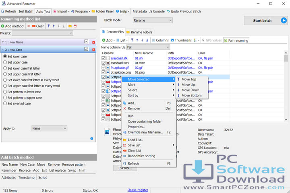Toggle Auto Test button

click(x=43, y=11)
